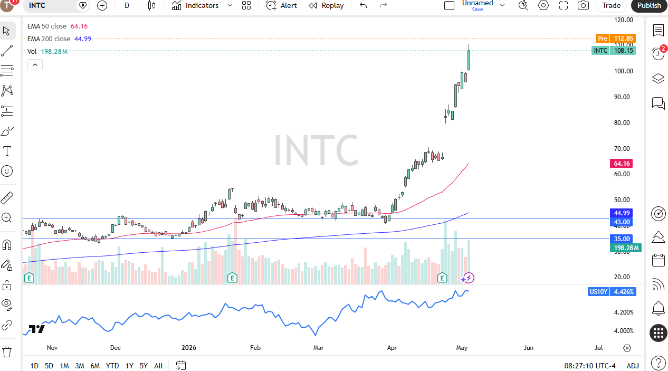The height and width of the screenshot is (371, 668).
Task: Toggle ADJ adjusted data setting
Action: coord(633,366)
